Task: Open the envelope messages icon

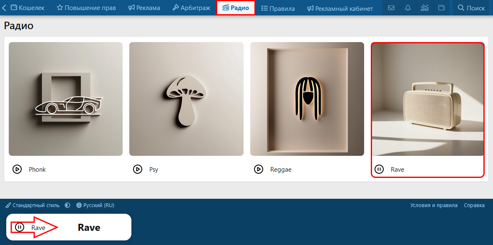Action: pos(391,8)
